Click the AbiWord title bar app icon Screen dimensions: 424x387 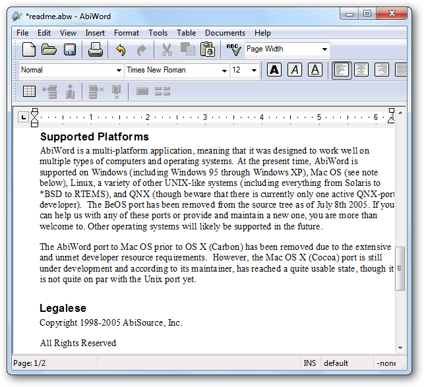point(16,16)
